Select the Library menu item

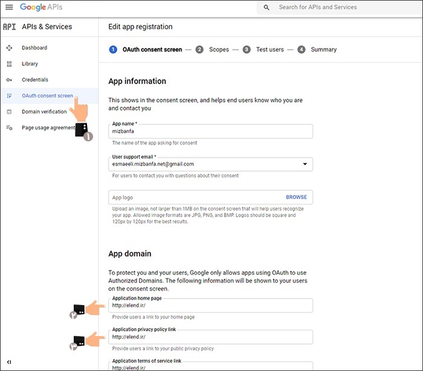(30, 64)
